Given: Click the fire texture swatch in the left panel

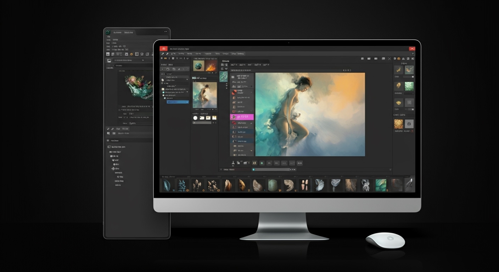Looking at the screenshot, I should [211, 66].
